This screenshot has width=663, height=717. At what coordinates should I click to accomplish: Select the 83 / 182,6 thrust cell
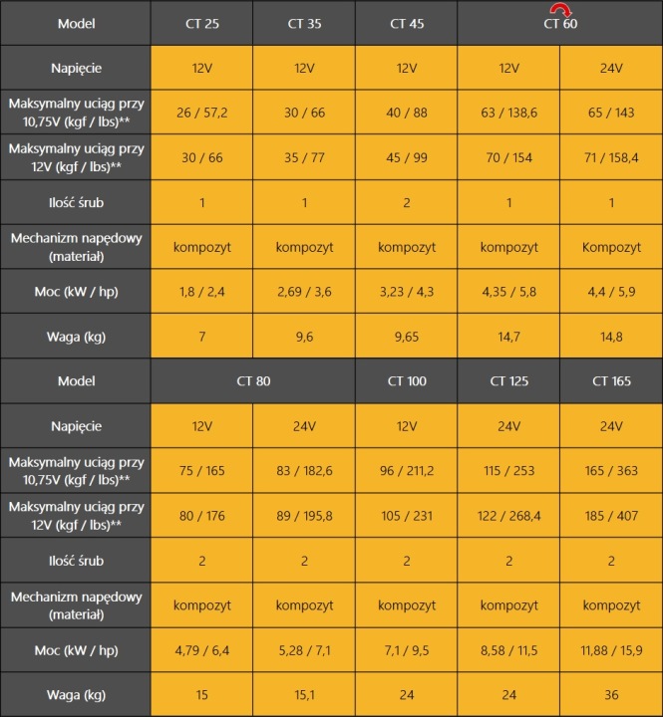pyautogui.click(x=304, y=470)
